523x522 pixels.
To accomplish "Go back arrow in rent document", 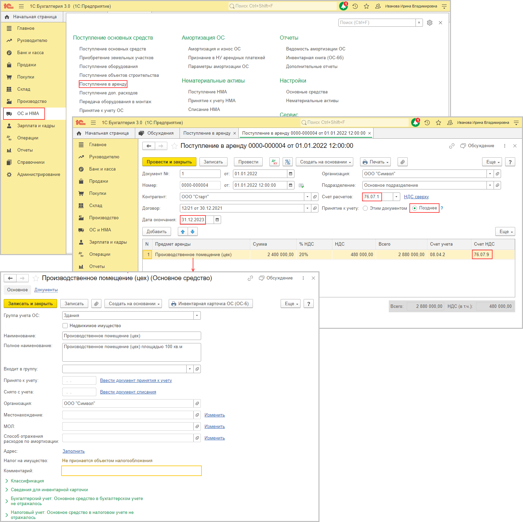I will coord(149,146).
